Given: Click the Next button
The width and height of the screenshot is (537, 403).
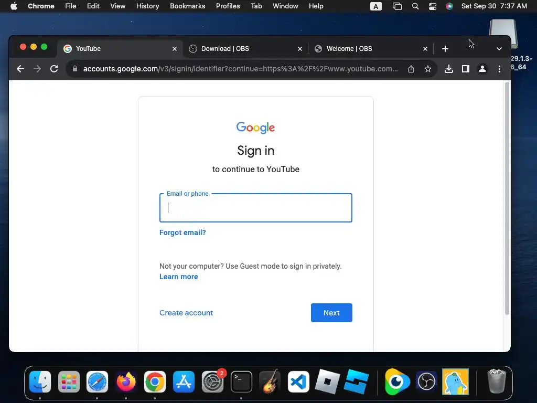Looking at the screenshot, I should pos(331,313).
